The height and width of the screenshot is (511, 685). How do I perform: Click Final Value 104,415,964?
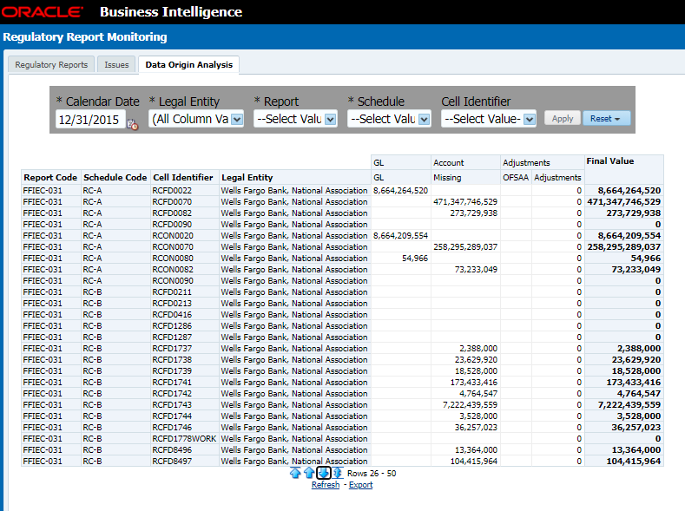[634, 462]
